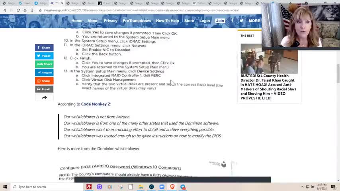Click the text Our whistleblower is not from Arizona
The width and height of the screenshot is (340, 191).
[97, 117]
